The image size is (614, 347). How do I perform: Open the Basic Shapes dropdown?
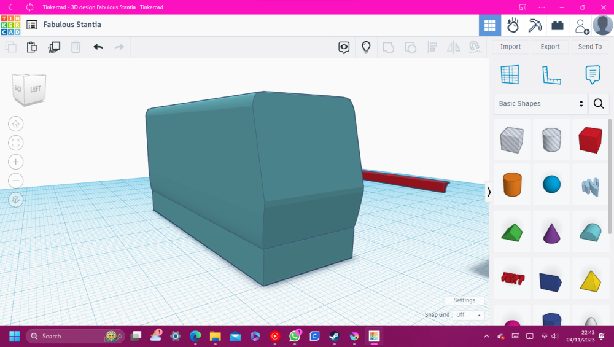(x=540, y=104)
